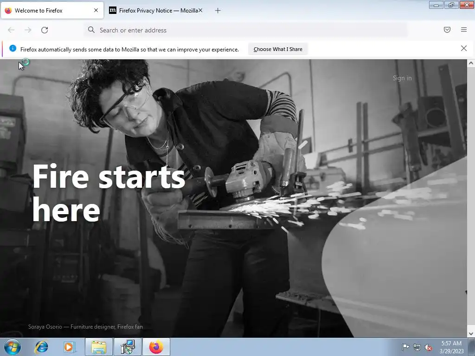Dismiss the data sharing notification bar

pyautogui.click(x=464, y=48)
